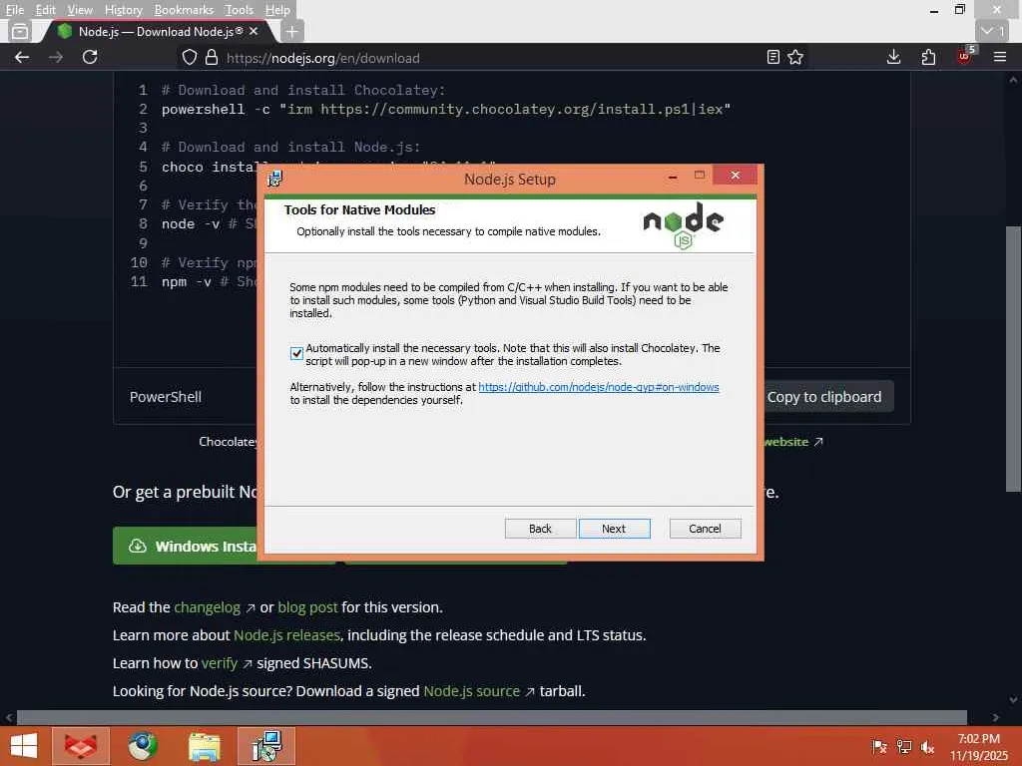The width and height of the screenshot is (1022, 766).
Task: Open Firefox View icon left of tabs
Action: (x=20, y=31)
